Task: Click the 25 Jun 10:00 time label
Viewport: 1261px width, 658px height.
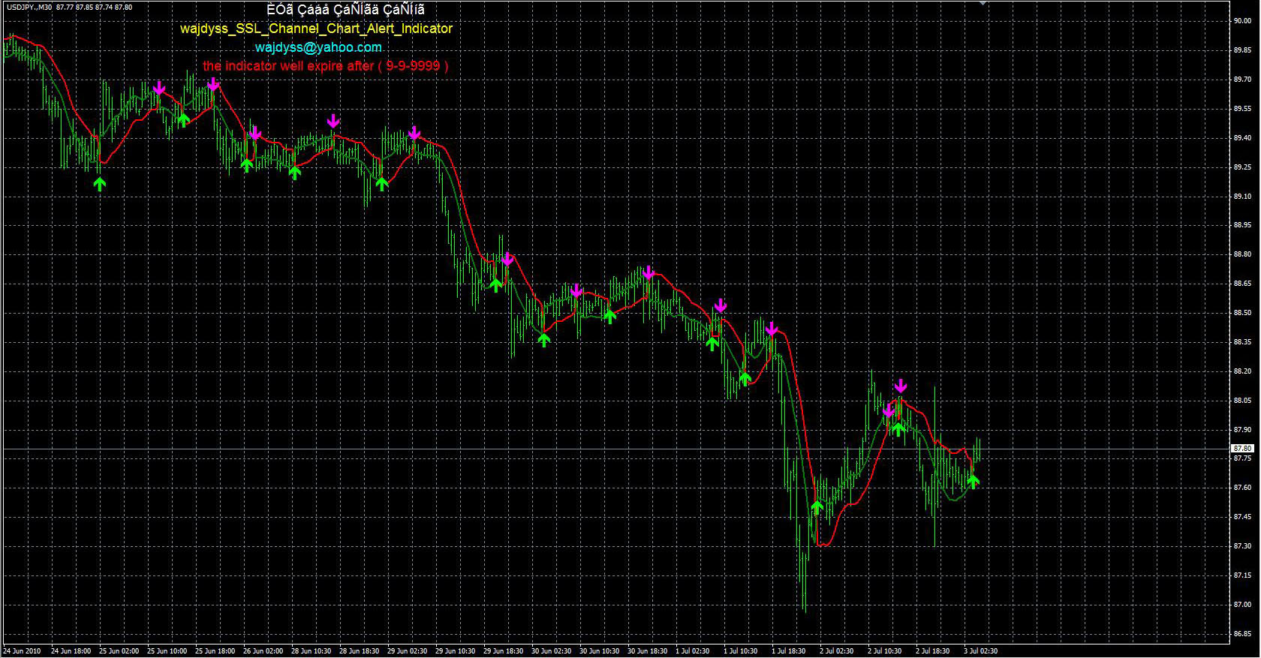Action: tap(167, 651)
